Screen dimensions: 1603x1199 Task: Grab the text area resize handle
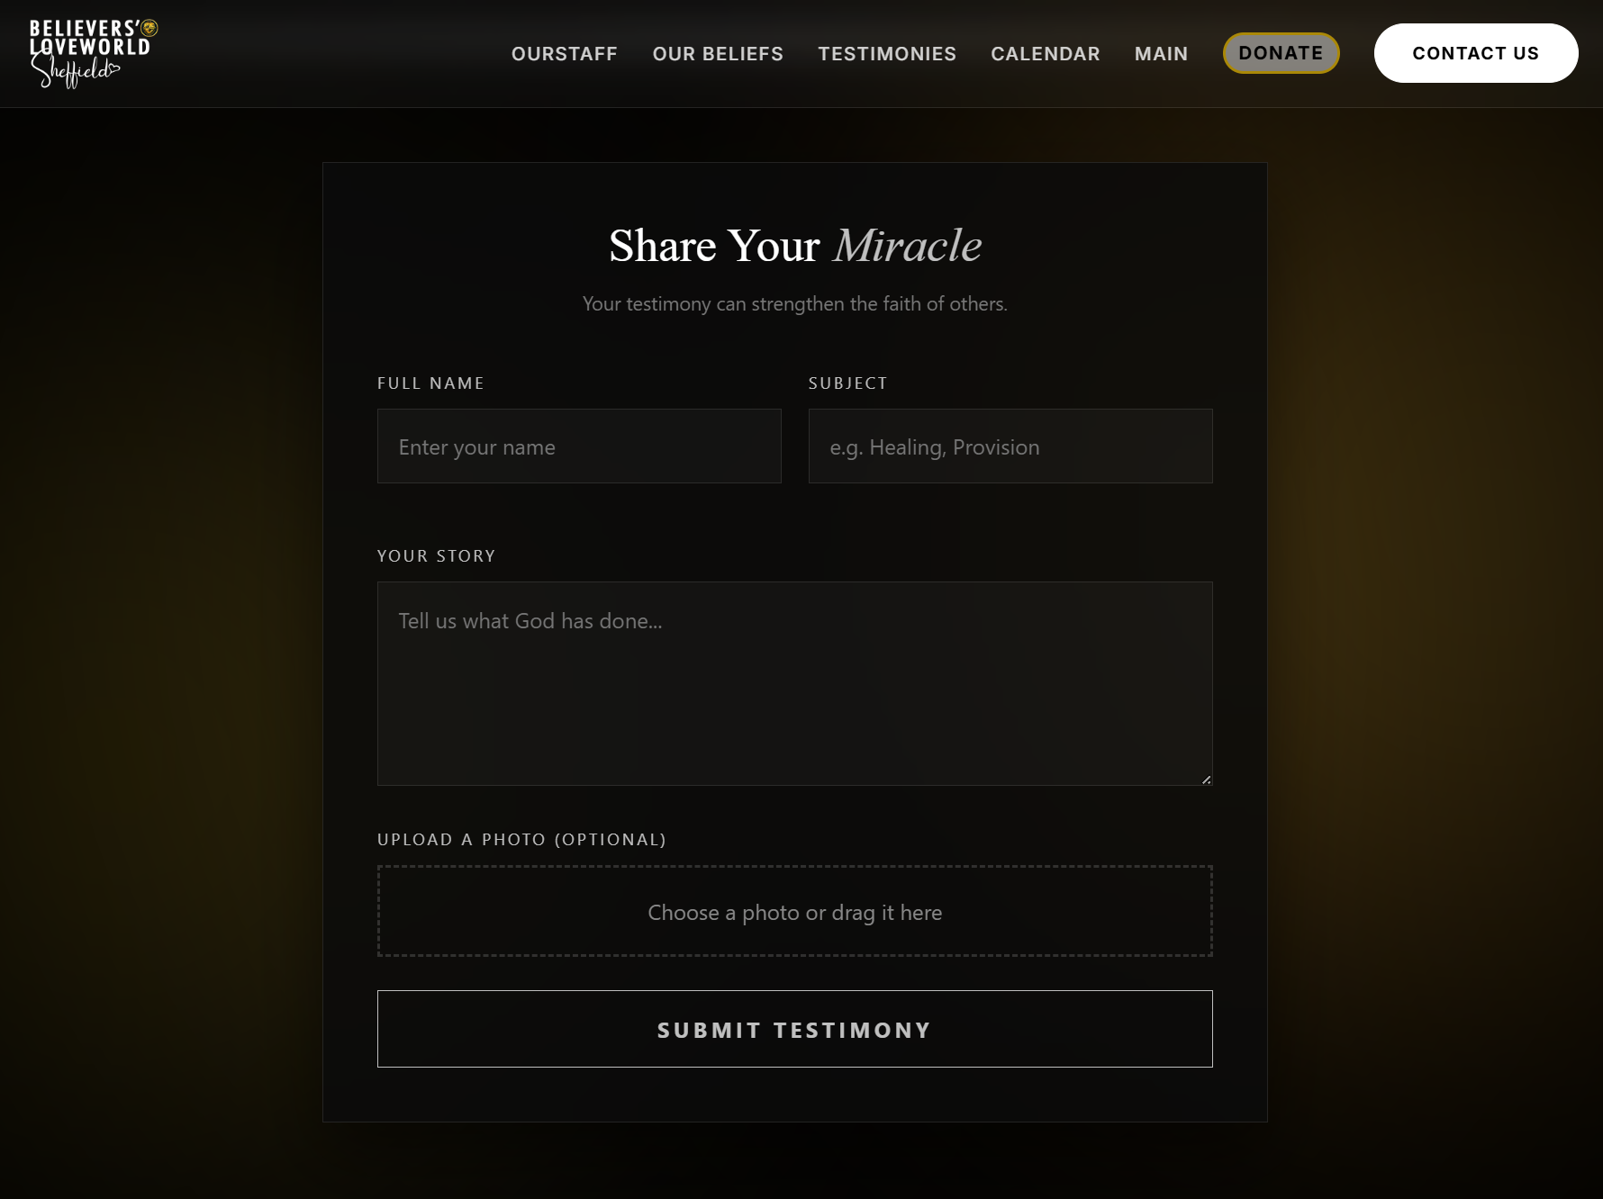point(1206,779)
